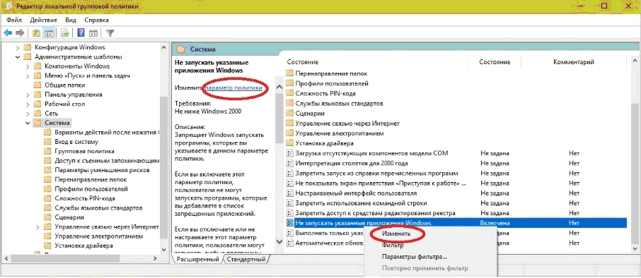Choose Фильтр in the context menu
Image resolution: width=641 pixels, height=278 pixels.
[x=393, y=246]
